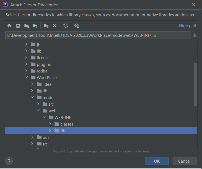Image resolution: width=202 pixels, height=169 pixels.
Task: Click the Home directory icon
Action: point(9,26)
